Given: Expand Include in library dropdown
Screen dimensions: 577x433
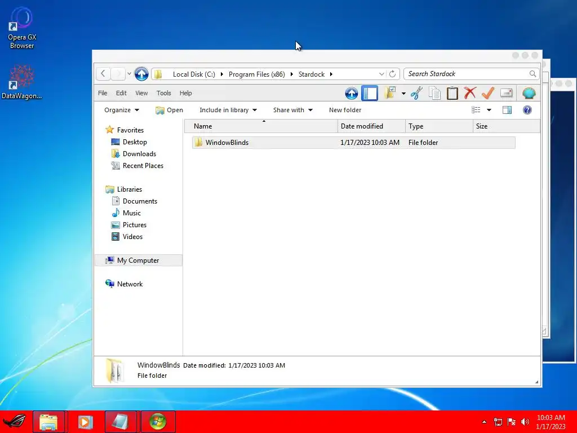Looking at the screenshot, I should click(x=228, y=110).
